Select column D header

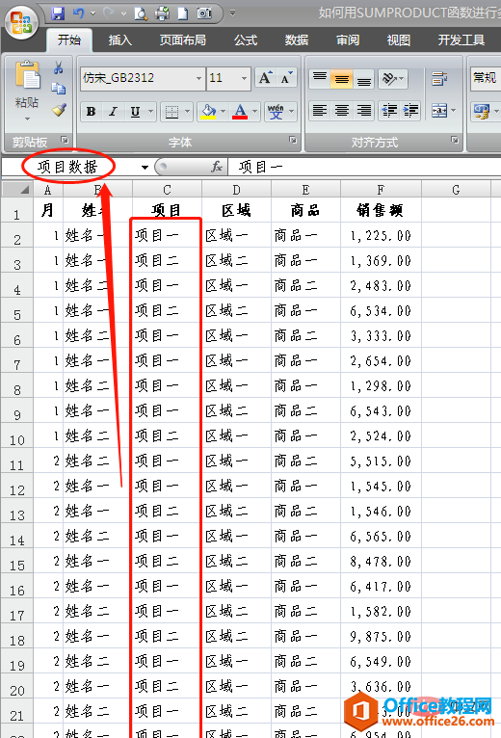click(x=236, y=189)
